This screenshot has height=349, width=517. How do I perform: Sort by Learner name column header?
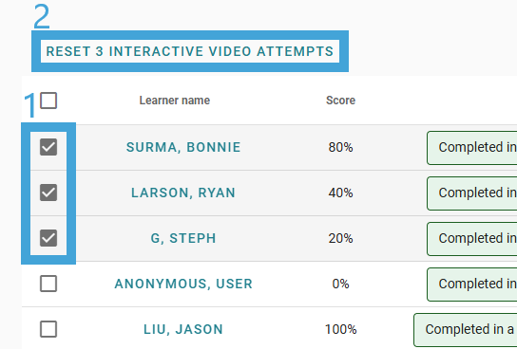tap(175, 101)
